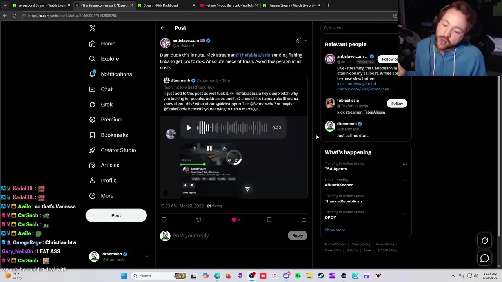Open options for #BuschKeeper trend
Image resolution: width=502 pixels, height=282 pixels.
405,181
